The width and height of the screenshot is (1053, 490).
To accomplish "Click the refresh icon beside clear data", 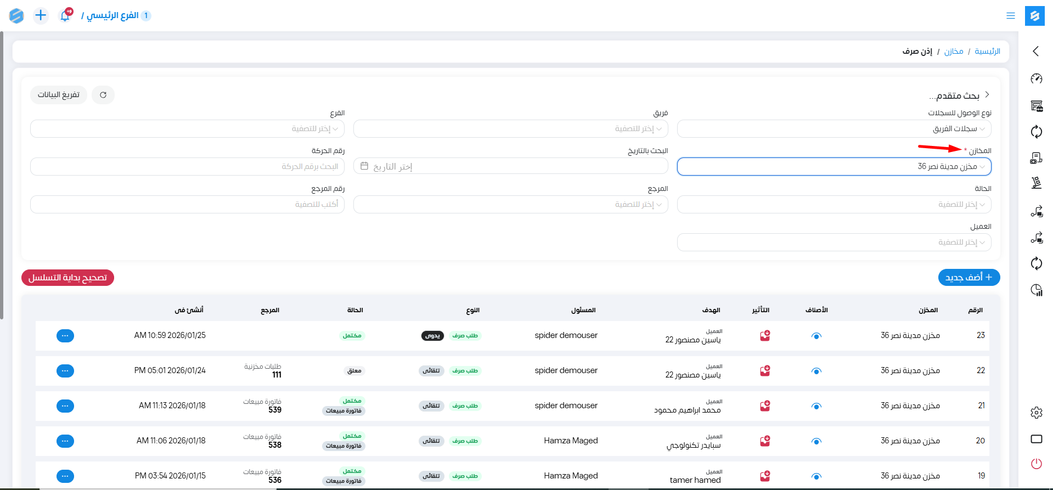I will click(103, 95).
